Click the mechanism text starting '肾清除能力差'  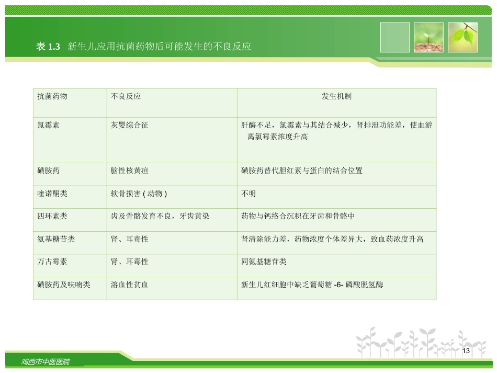click(332, 239)
